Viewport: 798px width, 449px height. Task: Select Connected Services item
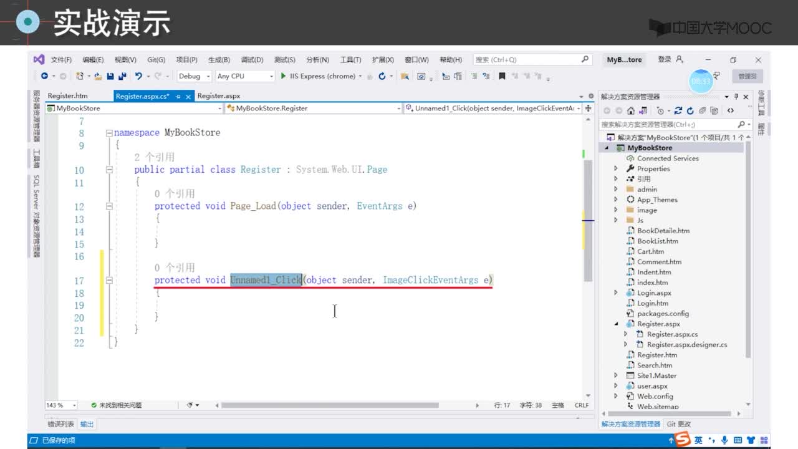coord(668,158)
